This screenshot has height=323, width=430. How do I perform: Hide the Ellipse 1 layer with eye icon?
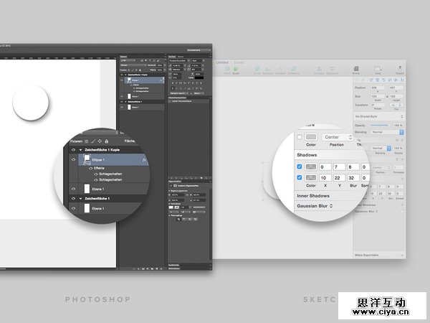click(73, 159)
